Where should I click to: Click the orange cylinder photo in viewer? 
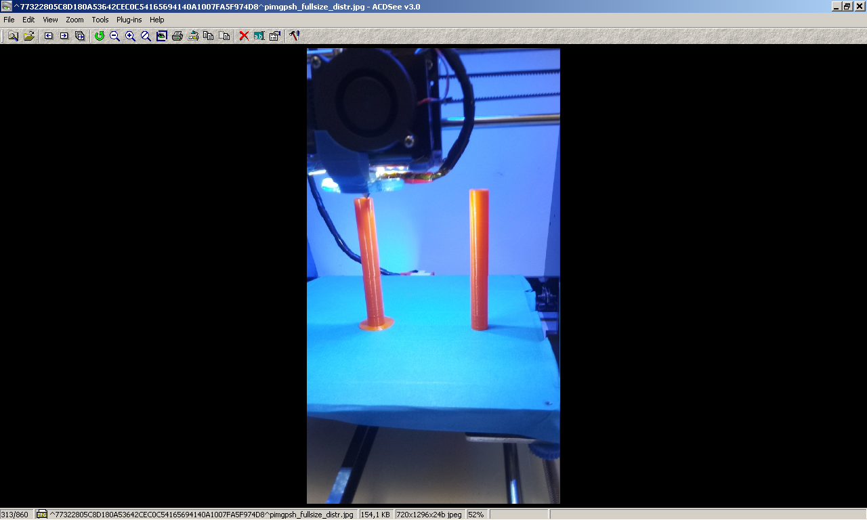click(x=433, y=276)
